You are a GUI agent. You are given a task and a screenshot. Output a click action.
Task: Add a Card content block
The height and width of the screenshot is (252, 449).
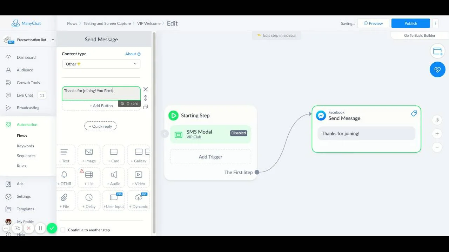pyautogui.click(x=114, y=155)
